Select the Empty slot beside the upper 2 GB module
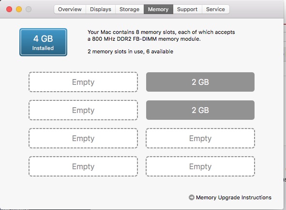The image size is (286, 210). tap(83, 82)
